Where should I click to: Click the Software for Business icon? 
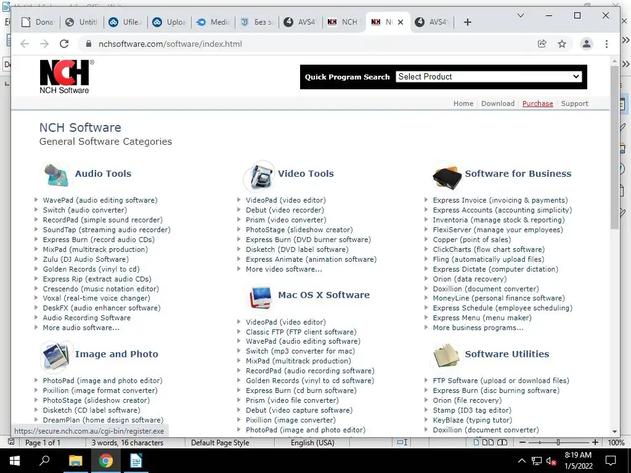point(447,177)
